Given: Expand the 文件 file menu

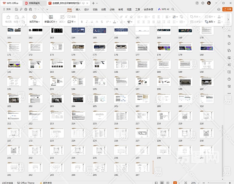Looking at the screenshot, I should click(6, 10).
